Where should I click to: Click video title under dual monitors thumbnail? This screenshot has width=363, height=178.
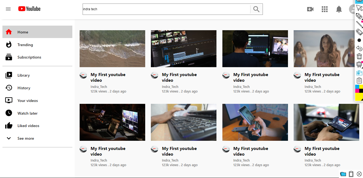point(251,77)
